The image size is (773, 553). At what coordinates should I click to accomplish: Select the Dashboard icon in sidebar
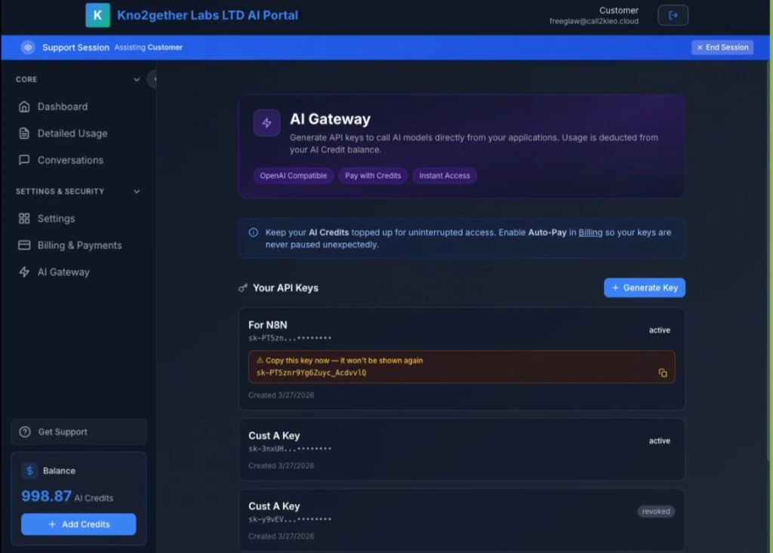pyautogui.click(x=25, y=106)
